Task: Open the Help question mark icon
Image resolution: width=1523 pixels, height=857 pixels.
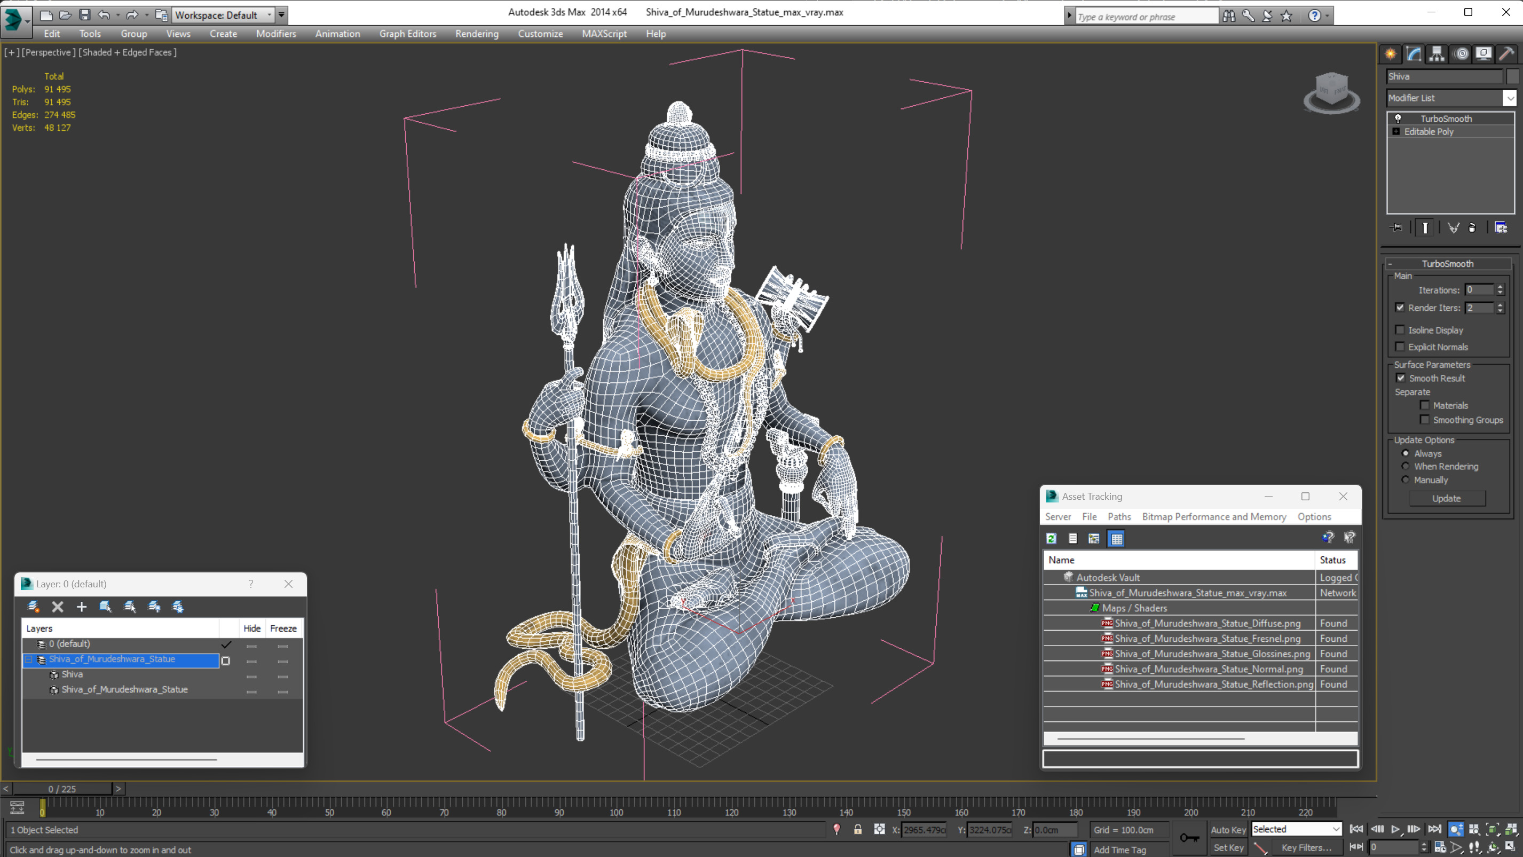Action: pos(1314,16)
